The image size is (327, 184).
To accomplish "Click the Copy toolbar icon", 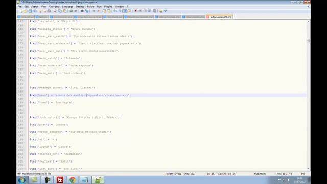I will coord(60,11).
